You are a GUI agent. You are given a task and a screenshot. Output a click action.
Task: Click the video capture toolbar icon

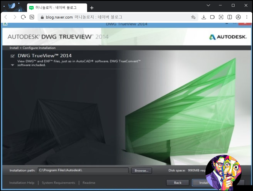(x=212, y=17)
